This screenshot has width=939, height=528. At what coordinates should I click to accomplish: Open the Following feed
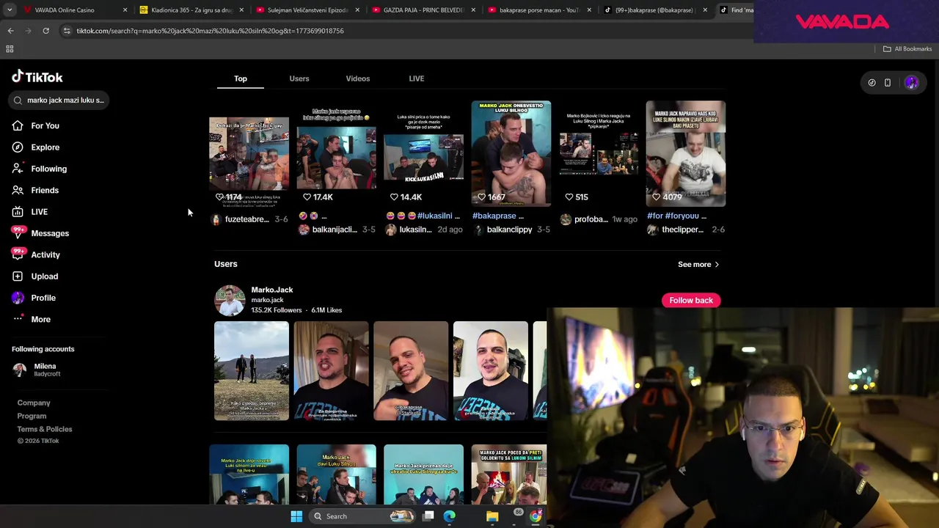(x=48, y=169)
